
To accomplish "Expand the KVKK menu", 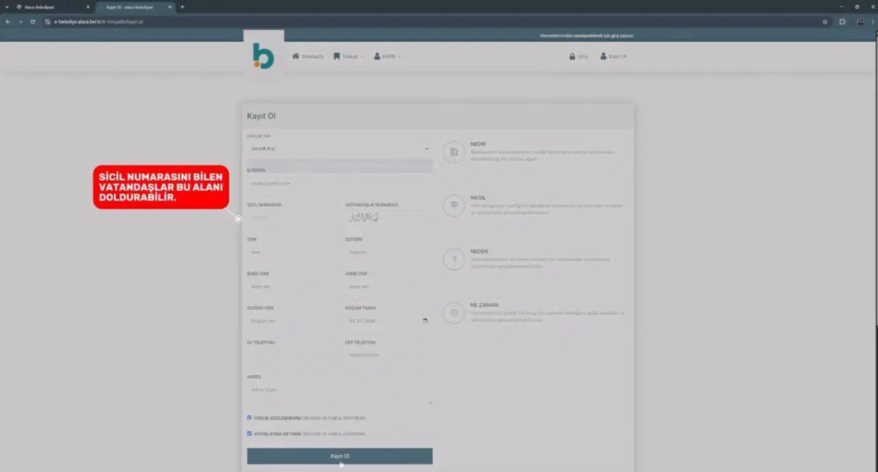I will 388,56.
